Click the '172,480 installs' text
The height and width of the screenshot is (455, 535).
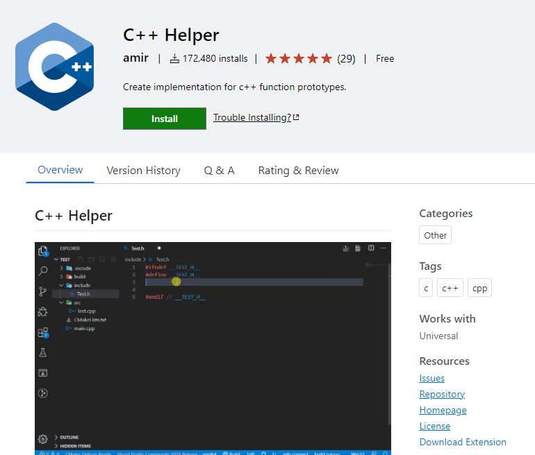point(215,58)
